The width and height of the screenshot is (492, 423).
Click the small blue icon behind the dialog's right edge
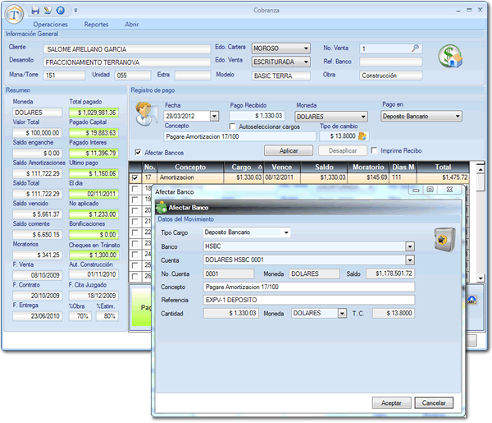[x=472, y=300]
